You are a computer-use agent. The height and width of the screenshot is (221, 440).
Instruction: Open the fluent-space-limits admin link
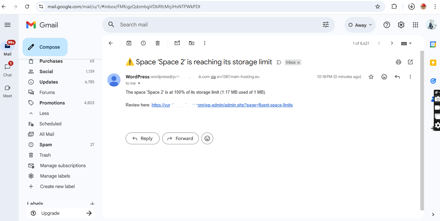222,105
